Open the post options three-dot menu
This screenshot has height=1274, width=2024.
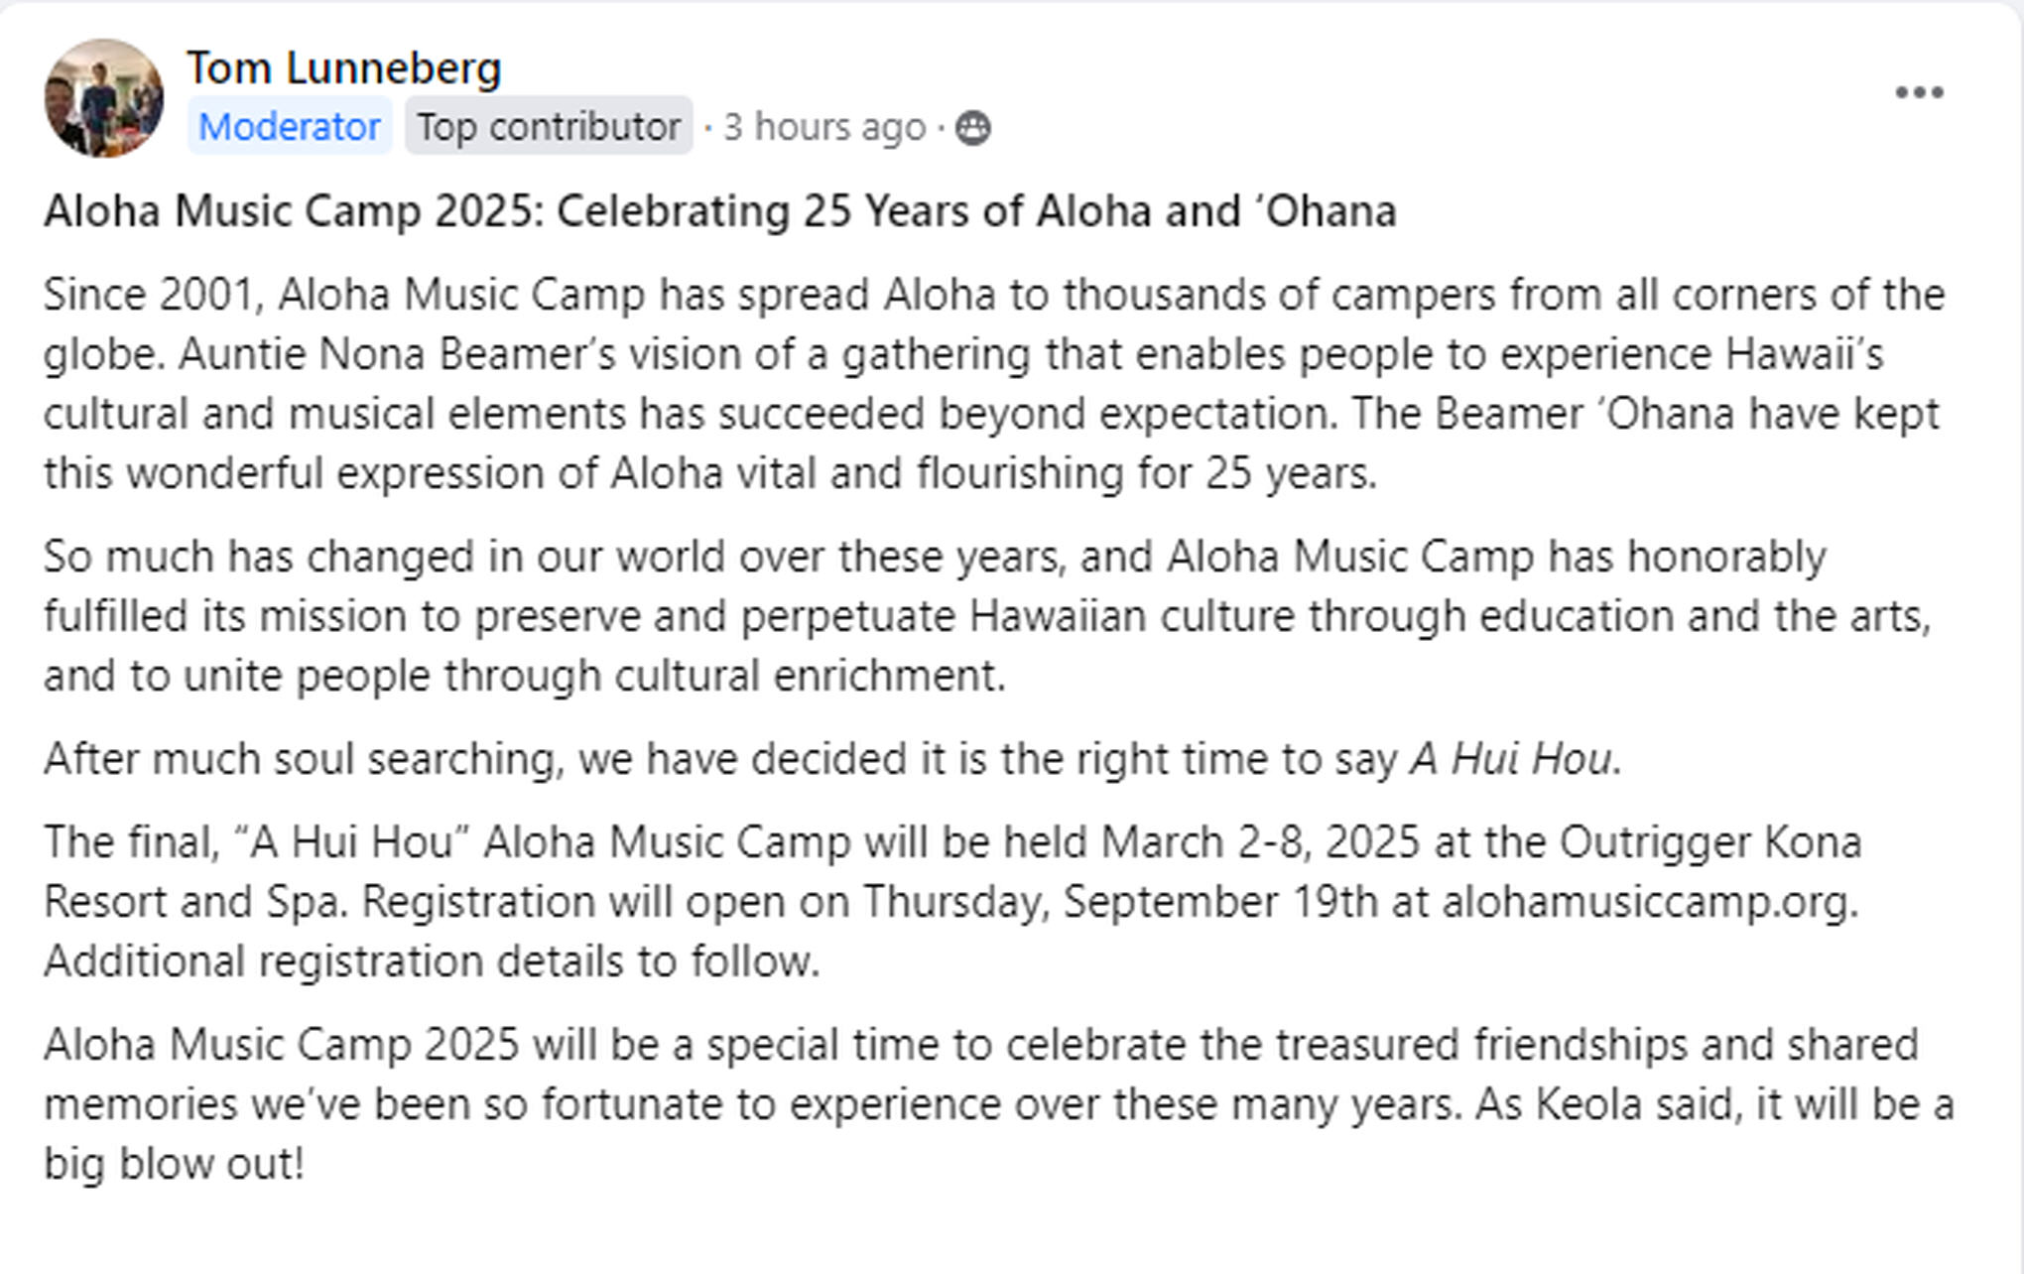tap(1919, 93)
